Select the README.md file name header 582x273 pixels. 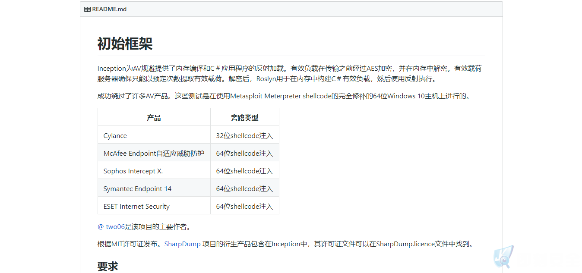109,9
